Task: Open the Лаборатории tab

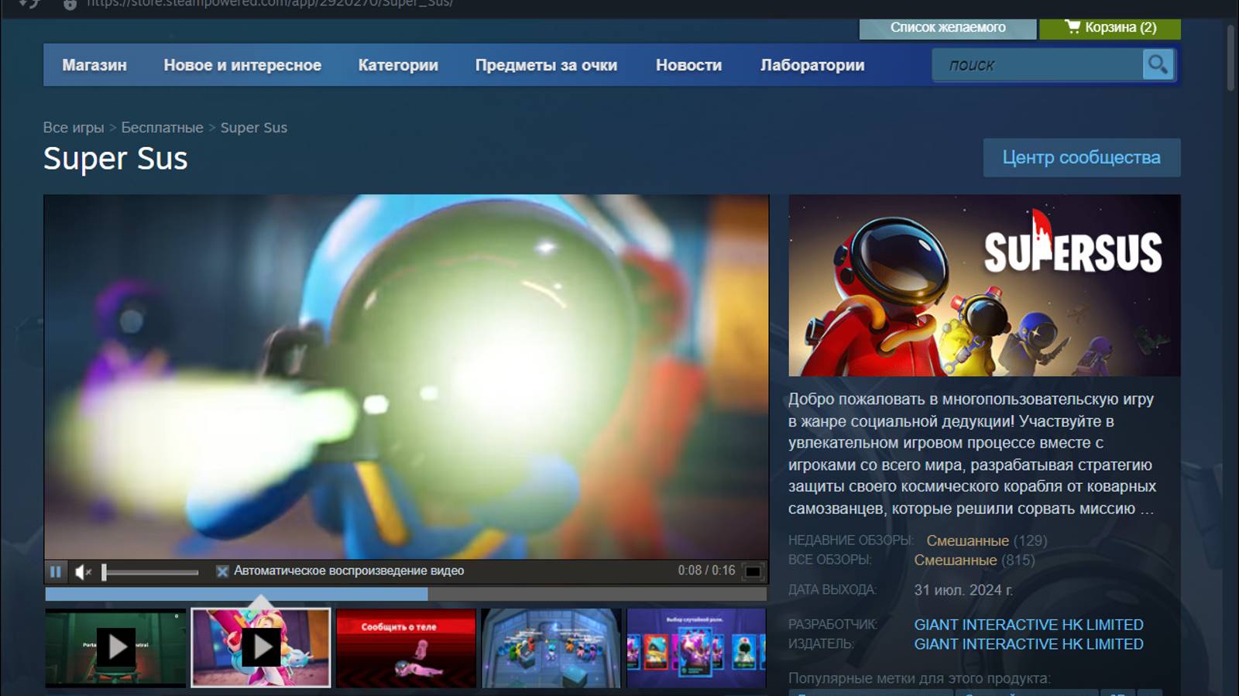Action: pos(812,65)
